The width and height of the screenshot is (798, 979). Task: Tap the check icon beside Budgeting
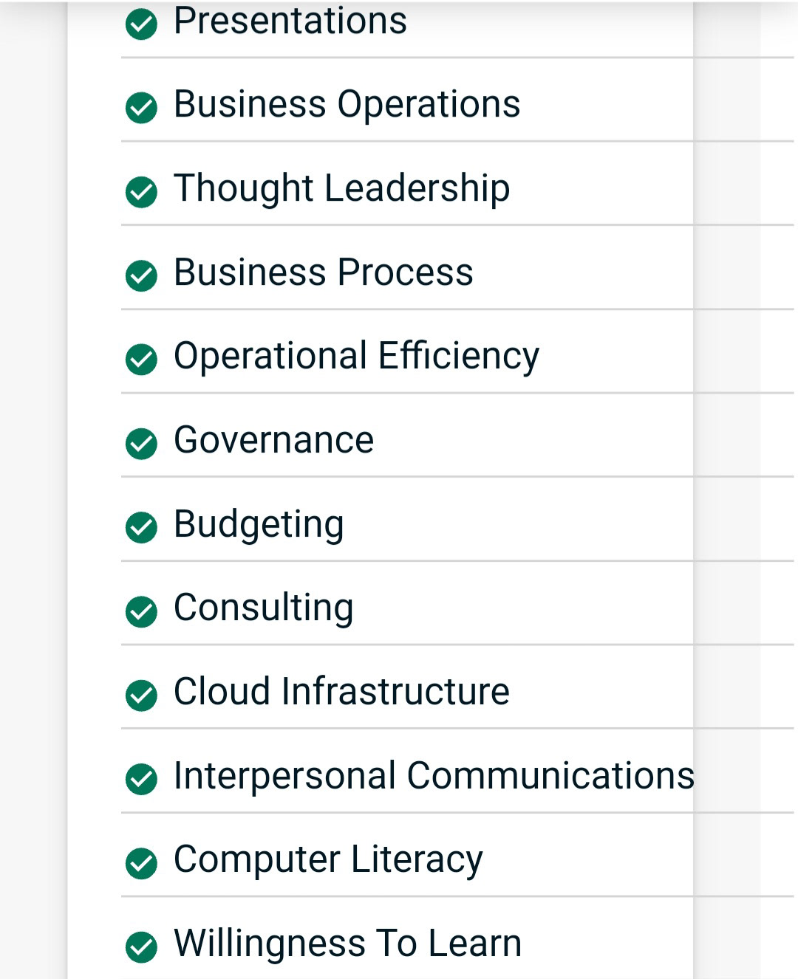click(x=141, y=527)
